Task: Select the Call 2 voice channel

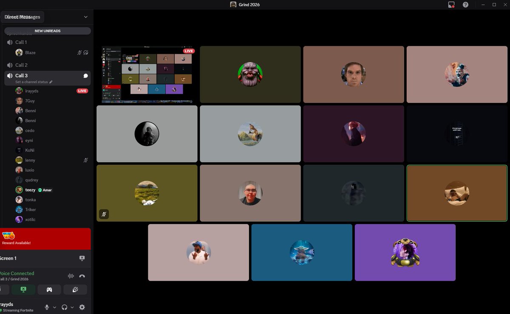Action: coord(47,65)
